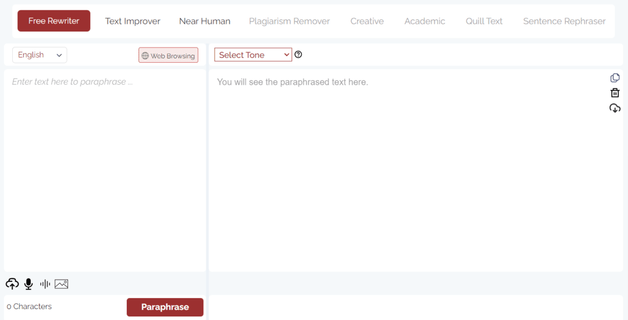Open the Creative mode tab

(367, 21)
